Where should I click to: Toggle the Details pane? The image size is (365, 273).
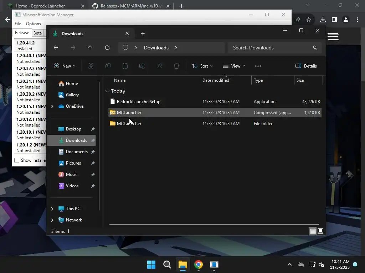[x=306, y=66]
